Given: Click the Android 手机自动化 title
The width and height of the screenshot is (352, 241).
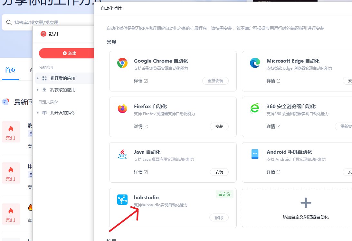Looking at the screenshot, I should click(290, 152).
